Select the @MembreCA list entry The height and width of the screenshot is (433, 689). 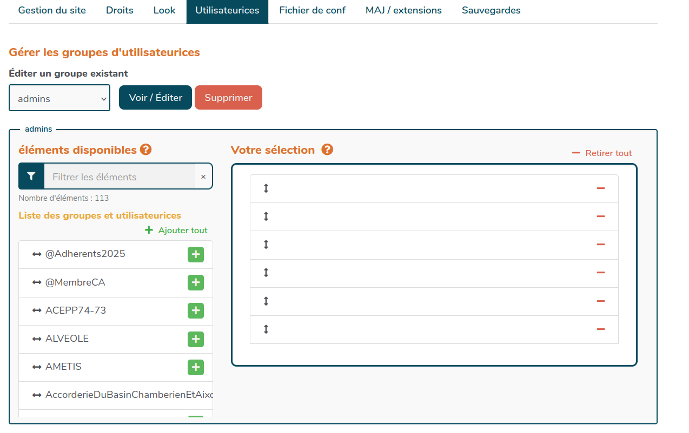click(x=116, y=282)
